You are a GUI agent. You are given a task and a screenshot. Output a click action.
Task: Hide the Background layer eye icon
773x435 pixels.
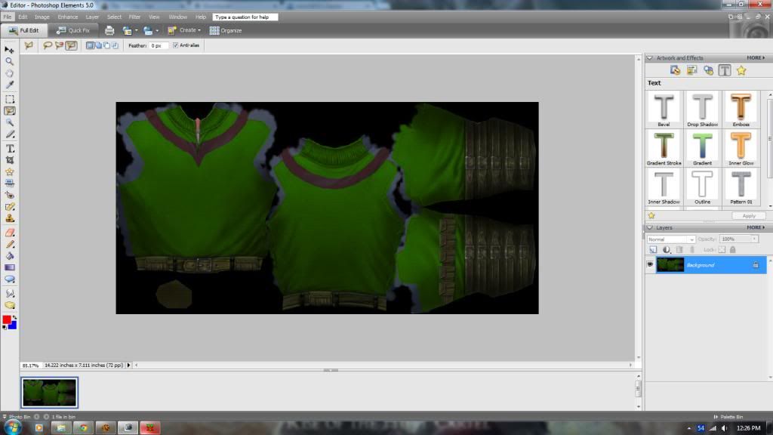[x=650, y=265]
